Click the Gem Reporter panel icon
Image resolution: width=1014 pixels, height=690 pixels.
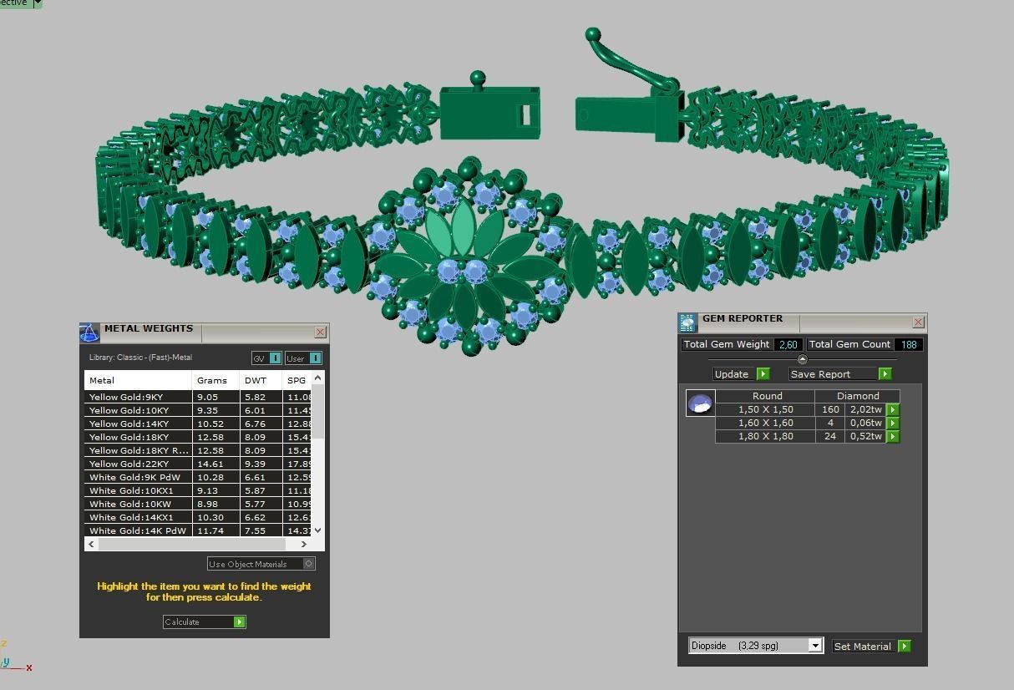coord(687,322)
